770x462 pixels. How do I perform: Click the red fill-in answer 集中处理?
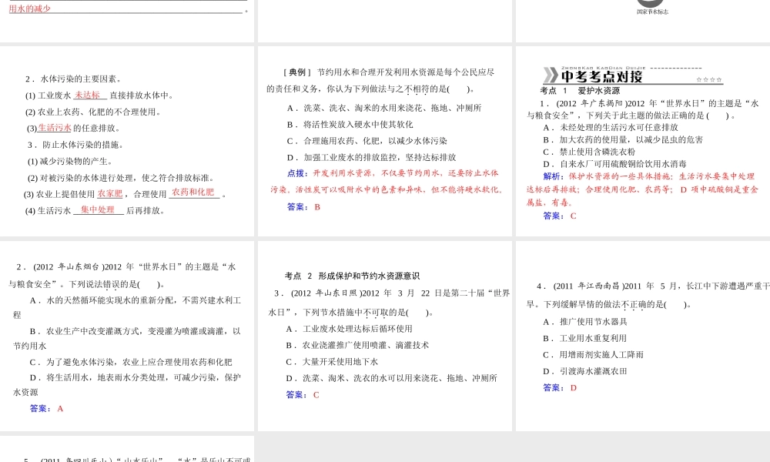pyautogui.click(x=98, y=209)
